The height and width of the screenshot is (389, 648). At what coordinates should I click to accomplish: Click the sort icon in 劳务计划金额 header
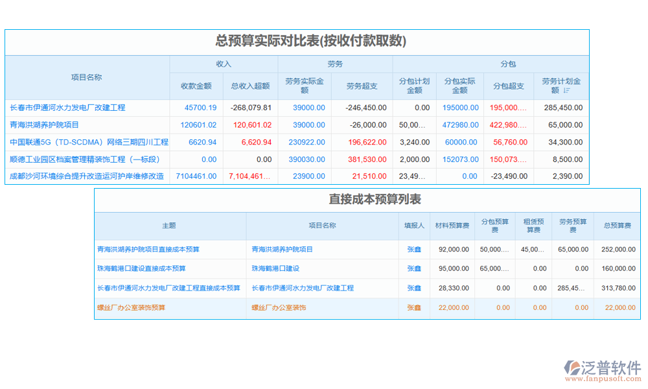tap(566, 91)
